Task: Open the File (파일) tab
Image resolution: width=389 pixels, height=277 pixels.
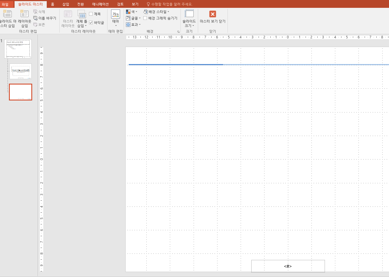Action: coord(5,4)
